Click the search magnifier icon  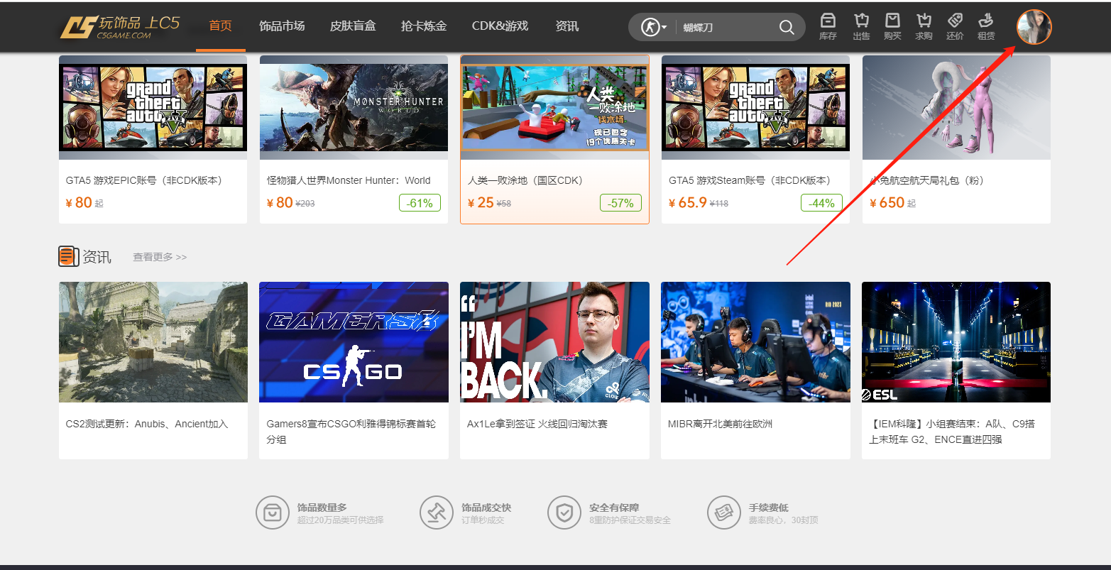pyautogui.click(x=787, y=27)
